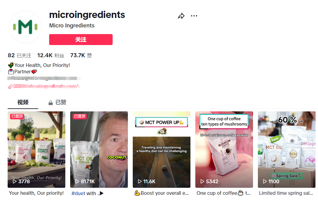Viewport: 318px width, 203px height.
Task: Click 'Boost your overall e...' video caption
Action: [161, 193]
